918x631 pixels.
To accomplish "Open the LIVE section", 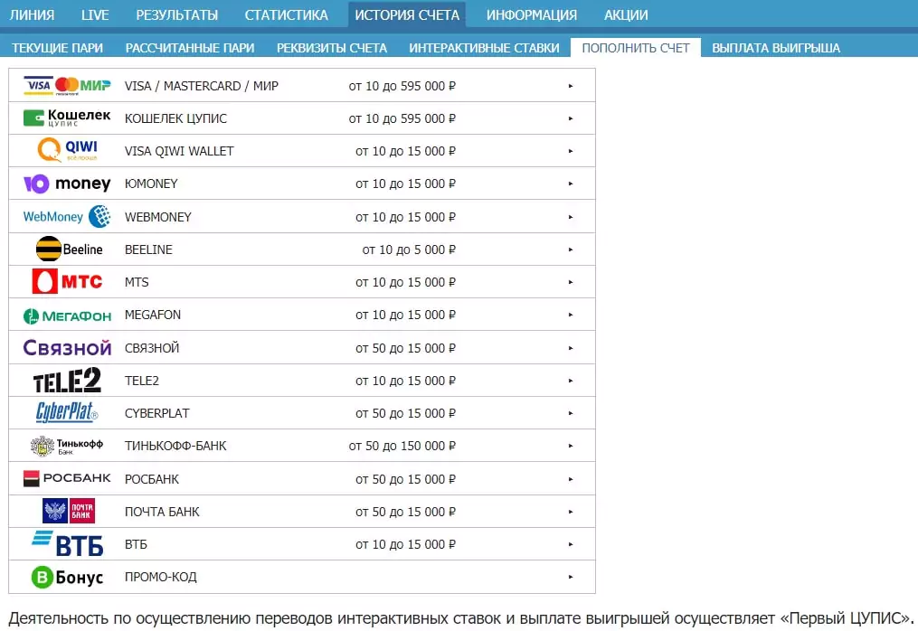I will pos(95,14).
